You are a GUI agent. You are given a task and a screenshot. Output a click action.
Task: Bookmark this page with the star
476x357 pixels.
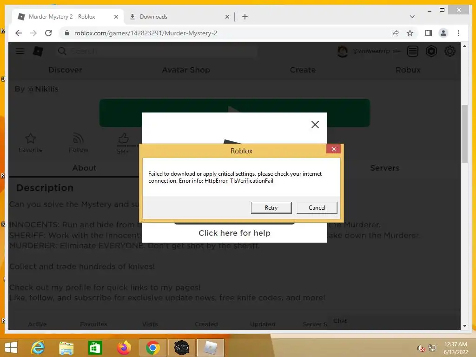point(410,33)
